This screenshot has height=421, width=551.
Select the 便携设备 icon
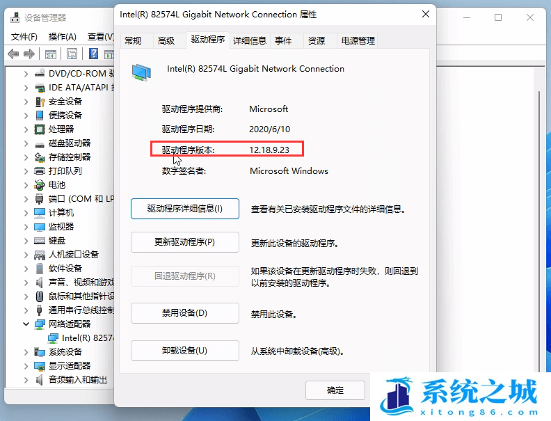(x=40, y=116)
